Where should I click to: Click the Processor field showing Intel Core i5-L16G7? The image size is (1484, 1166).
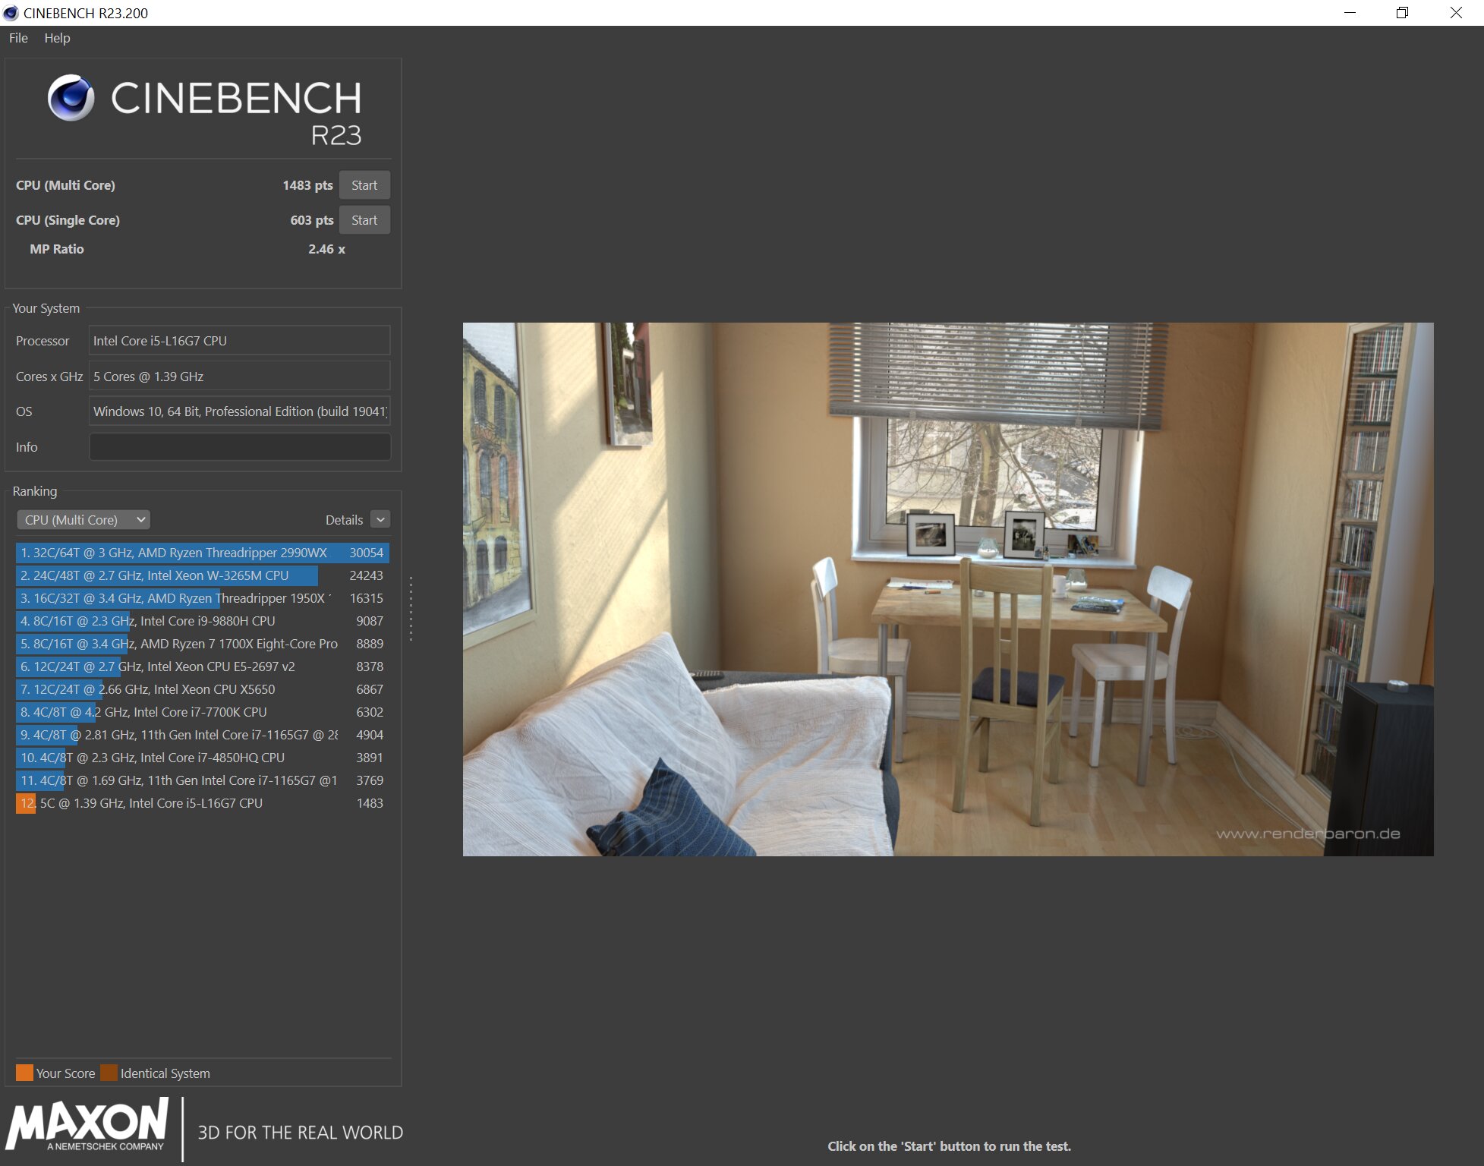pos(240,341)
